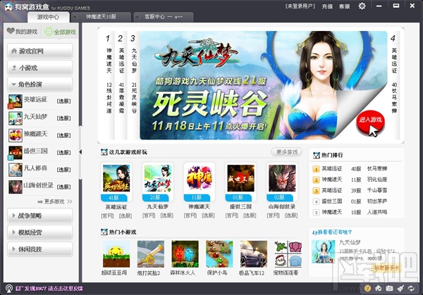
Task: Switch to the 神魔遮天10服 tab
Action: 101,17
